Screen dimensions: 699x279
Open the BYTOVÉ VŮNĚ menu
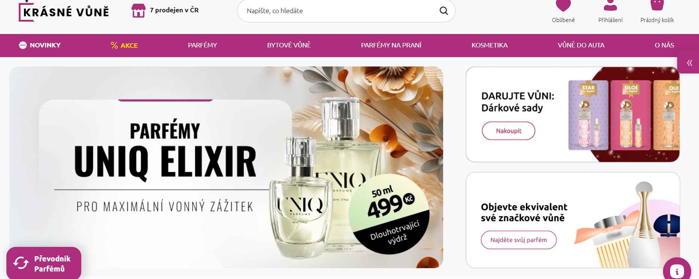click(289, 45)
